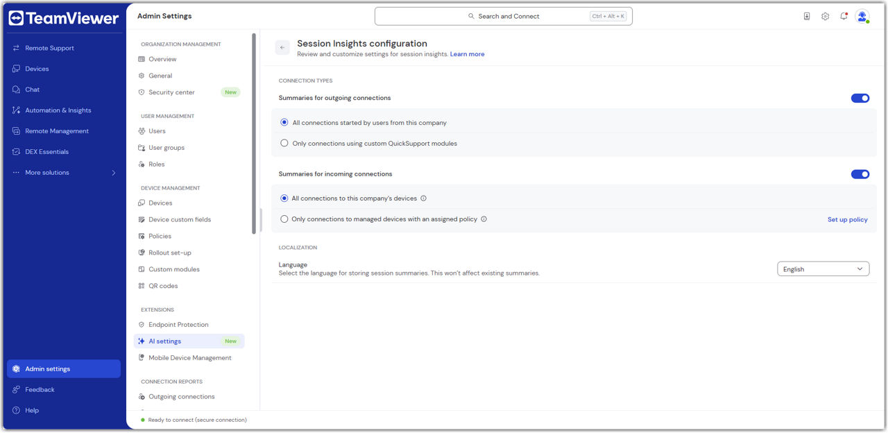Open the contact book icon in header
Screen dimensions: 888x433
click(x=807, y=16)
